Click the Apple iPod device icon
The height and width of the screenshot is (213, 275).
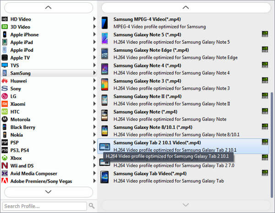pos(5,50)
